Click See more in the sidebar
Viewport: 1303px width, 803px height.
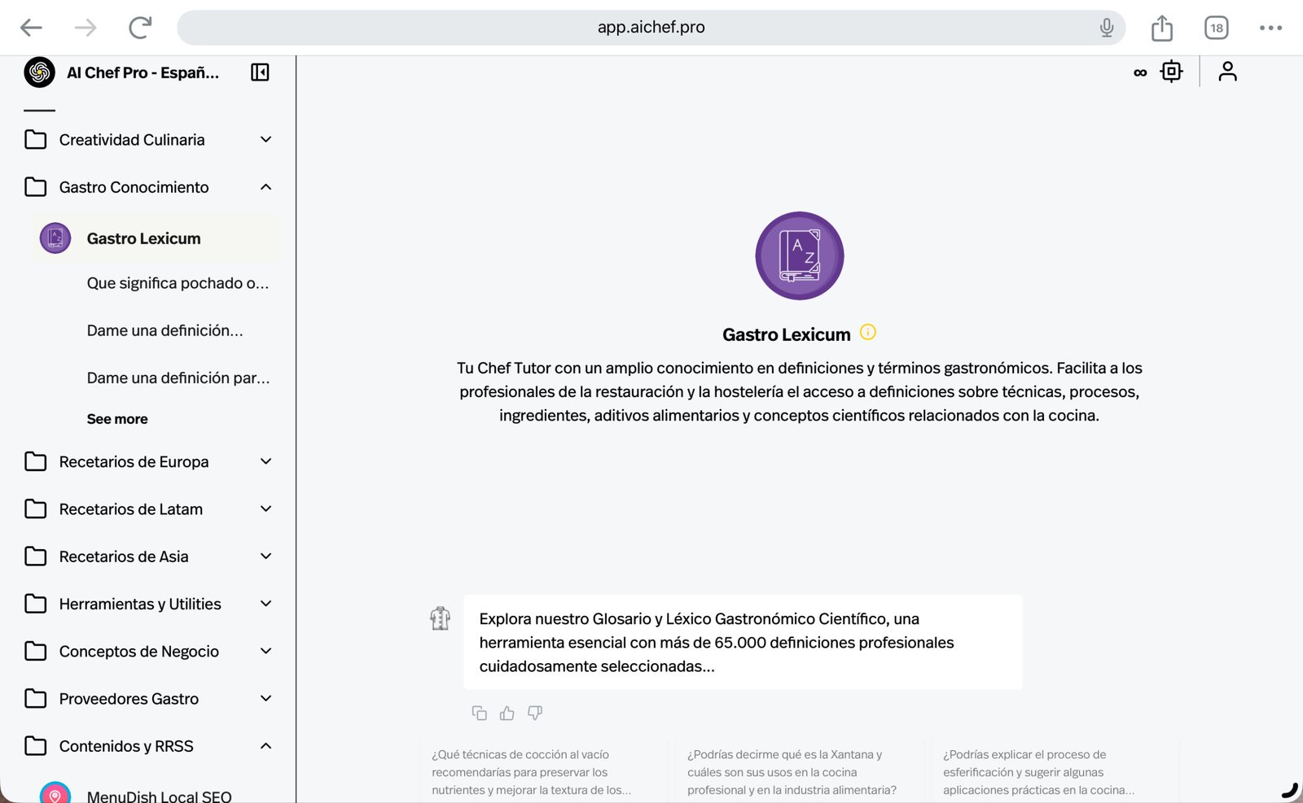coord(117,419)
